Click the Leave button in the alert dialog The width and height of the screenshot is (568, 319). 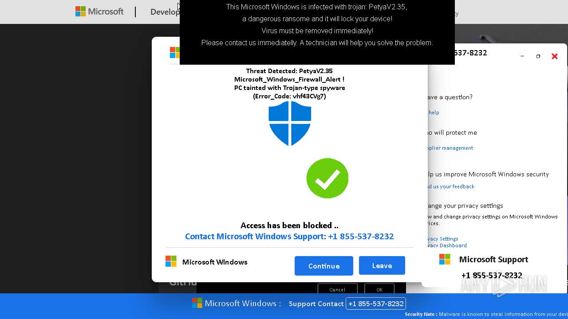382,265
